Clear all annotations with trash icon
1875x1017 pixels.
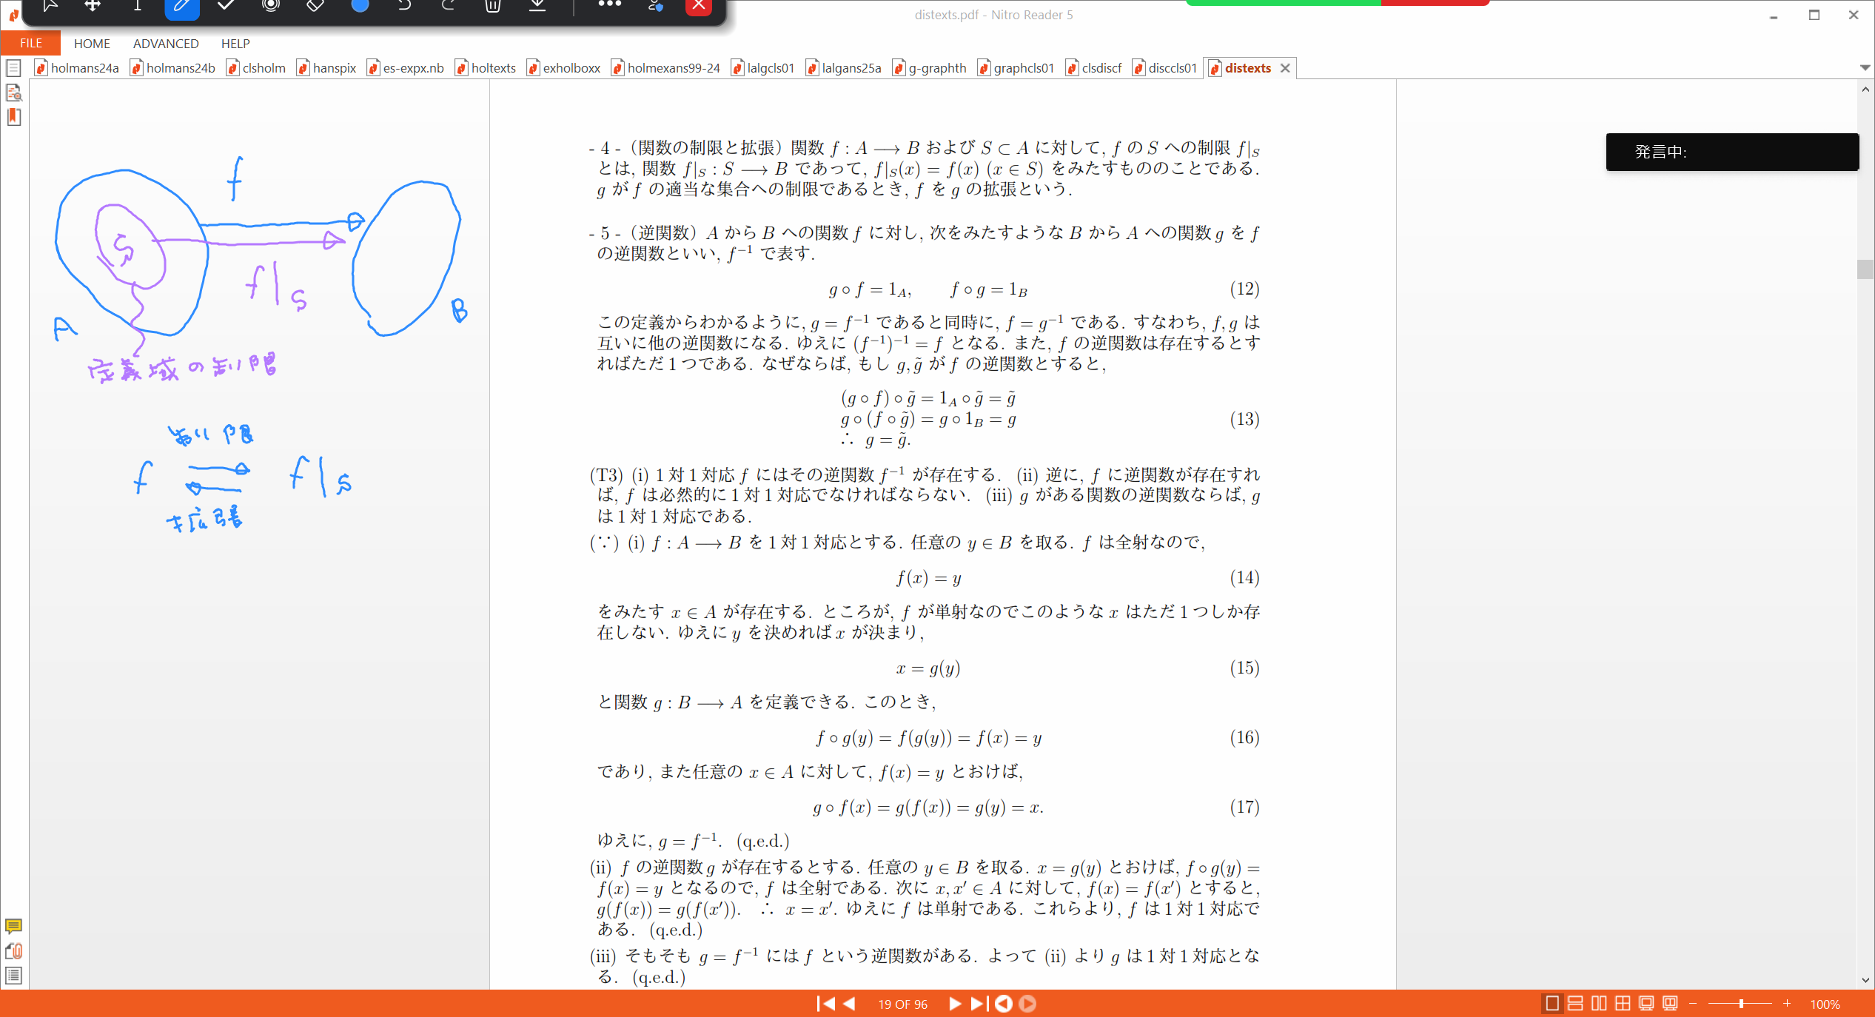pos(493,6)
